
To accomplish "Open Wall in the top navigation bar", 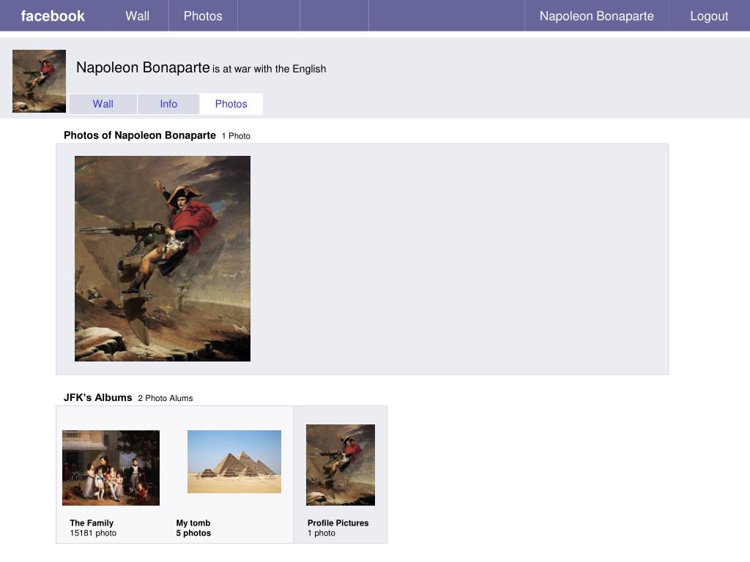I will pyautogui.click(x=137, y=16).
